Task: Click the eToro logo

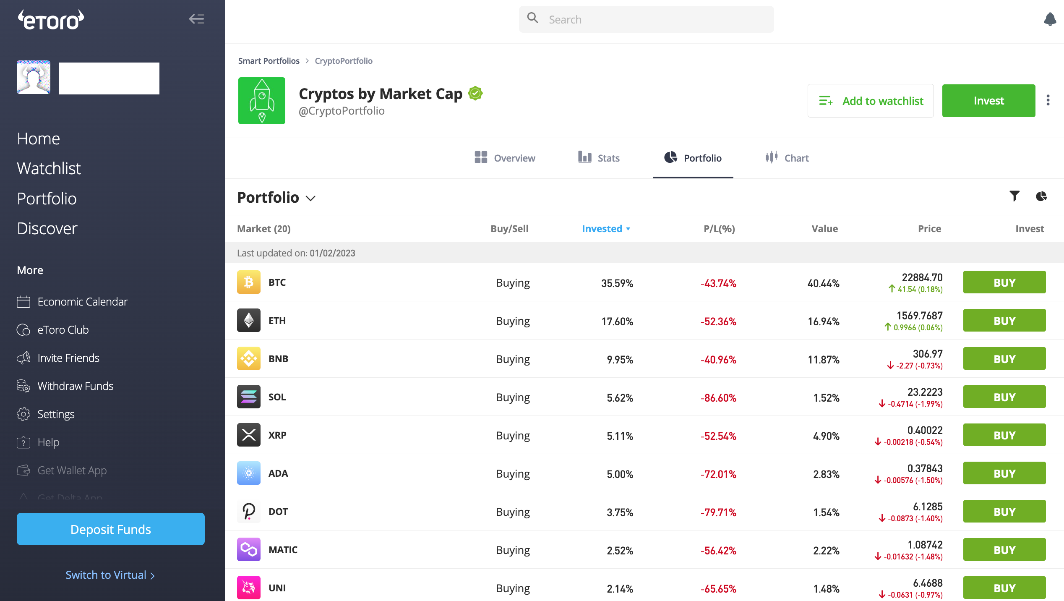Action: [51, 20]
